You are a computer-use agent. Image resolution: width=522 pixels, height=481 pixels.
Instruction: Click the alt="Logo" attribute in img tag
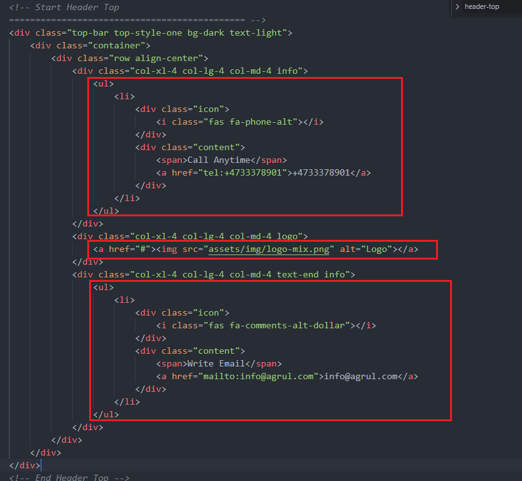coord(367,249)
